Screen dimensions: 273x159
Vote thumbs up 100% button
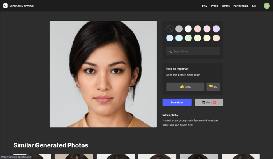pos(185,87)
